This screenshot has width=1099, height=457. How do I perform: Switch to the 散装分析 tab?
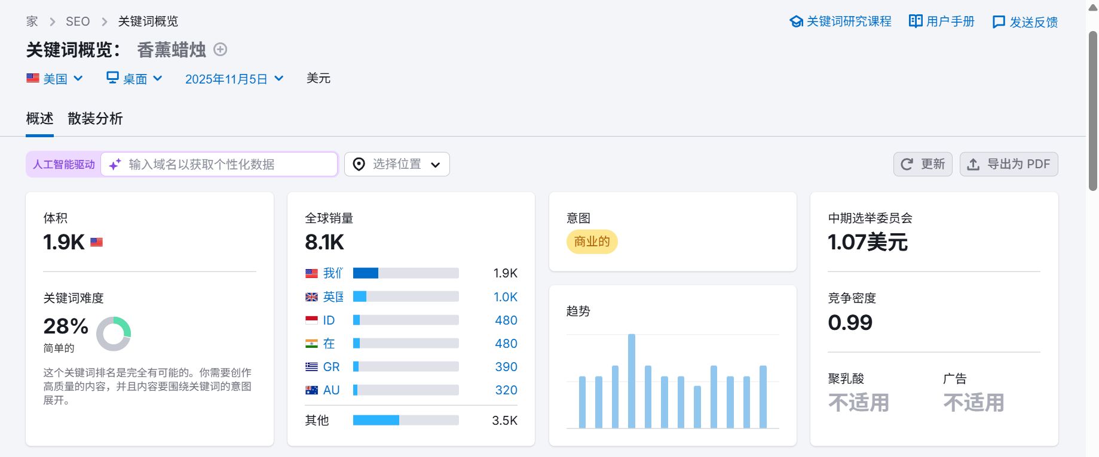95,119
